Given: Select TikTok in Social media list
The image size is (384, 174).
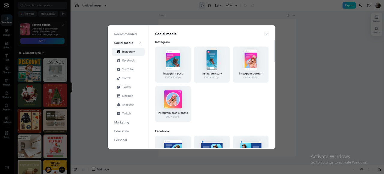Looking at the screenshot, I should [128, 78].
